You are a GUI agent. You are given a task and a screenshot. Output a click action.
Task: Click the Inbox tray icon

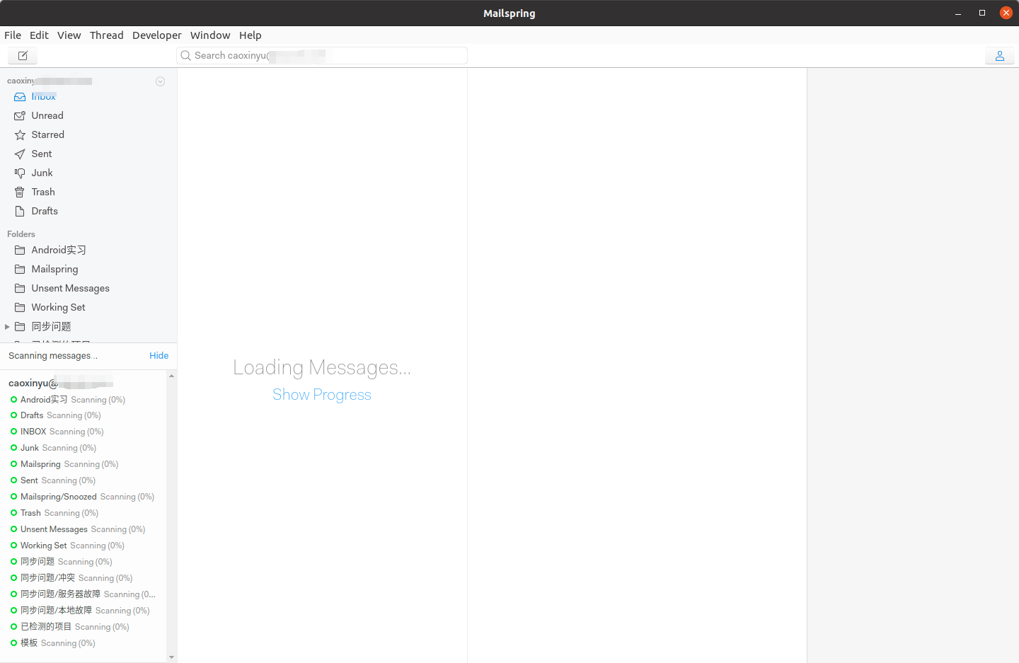click(20, 96)
